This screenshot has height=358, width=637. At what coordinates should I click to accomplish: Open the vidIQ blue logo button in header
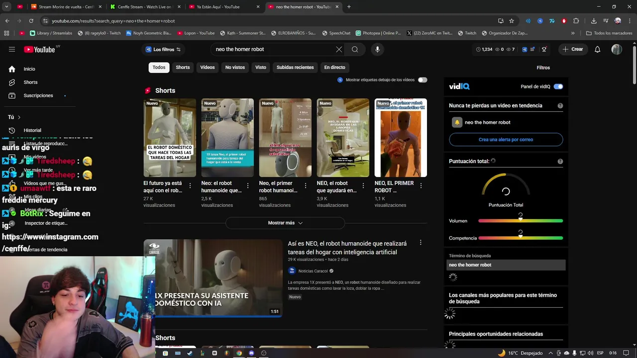524,49
